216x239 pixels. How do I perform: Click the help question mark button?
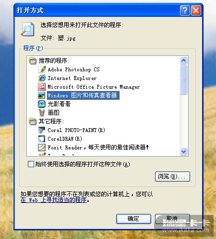(x=185, y=11)
